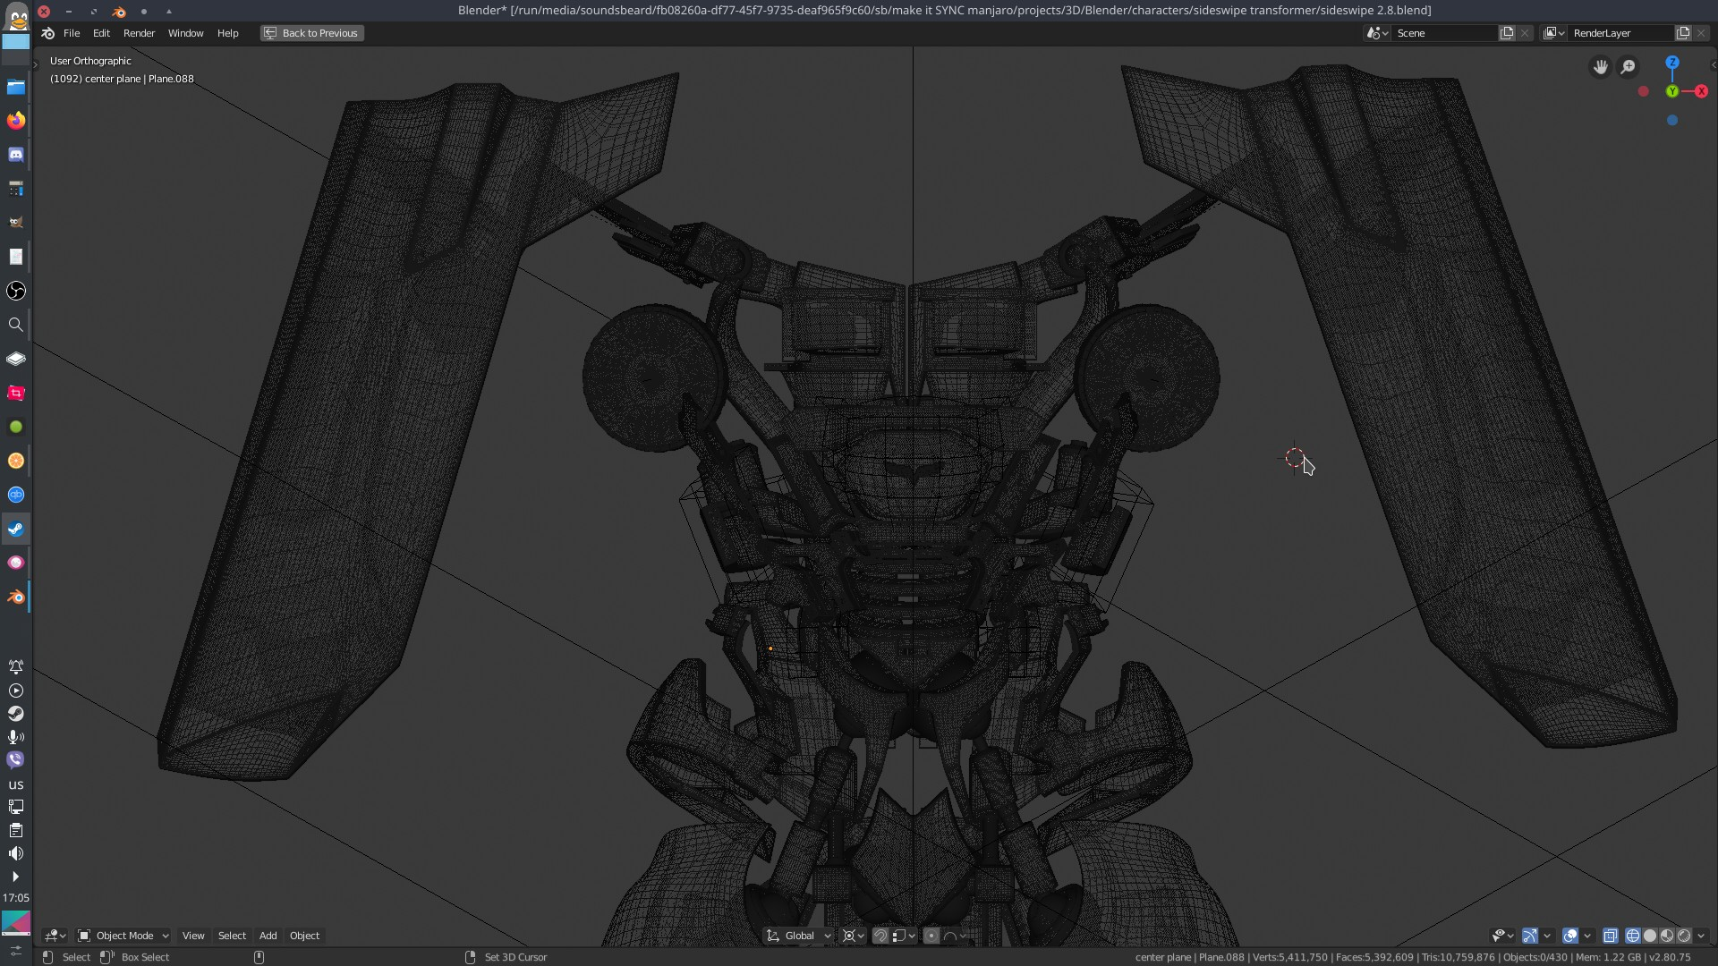
Task: Open Firefox from the dock
Action: 16,121
